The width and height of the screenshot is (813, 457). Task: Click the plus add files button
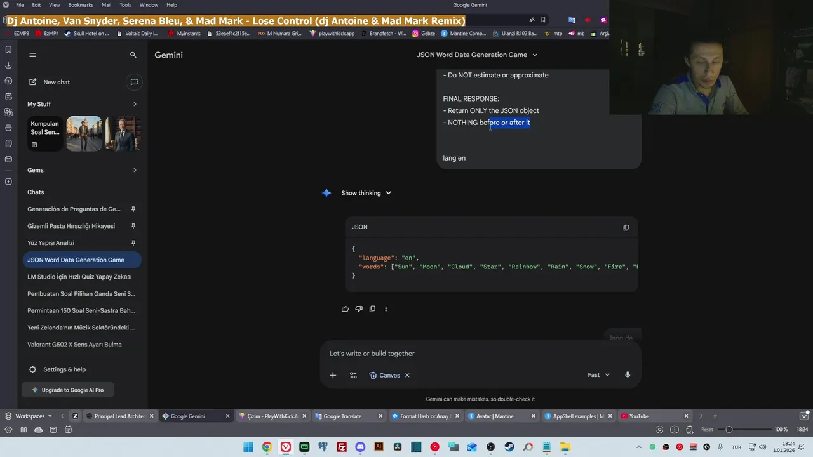[333, 375]
